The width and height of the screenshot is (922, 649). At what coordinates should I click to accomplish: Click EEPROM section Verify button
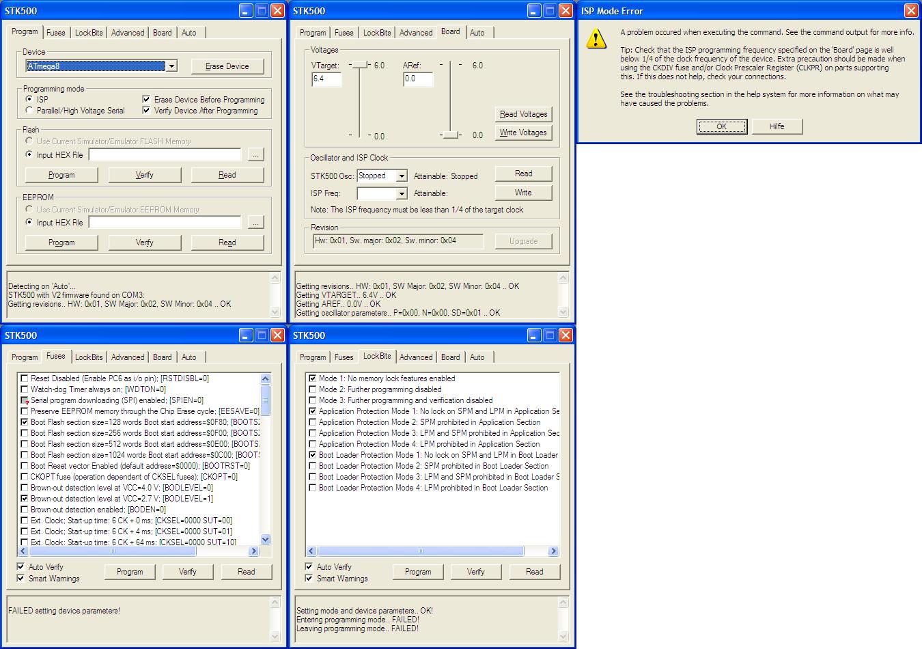click(145, 243)
